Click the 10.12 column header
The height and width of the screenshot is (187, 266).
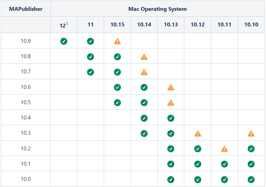click(x=198, y=24)
